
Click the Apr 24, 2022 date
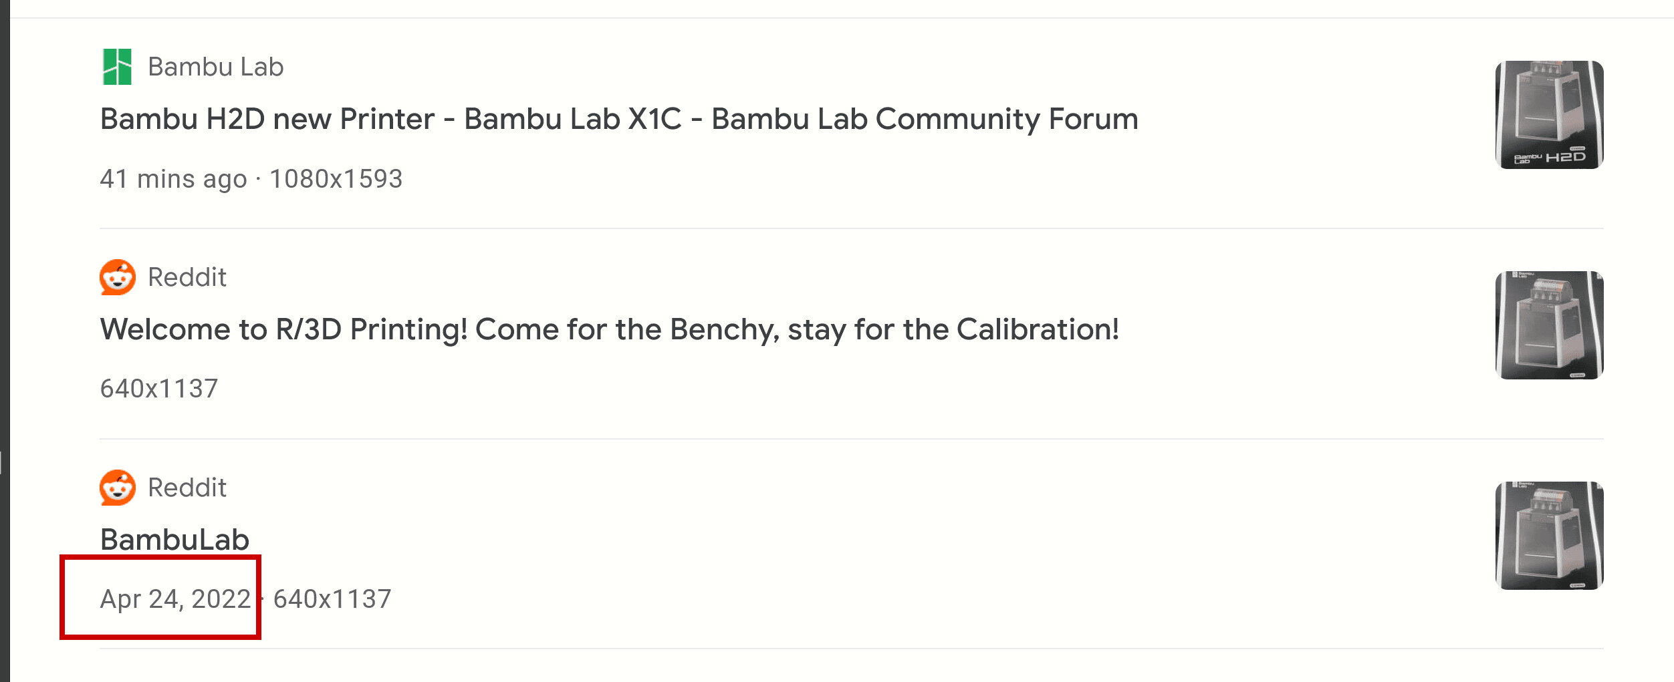(175, 599)
